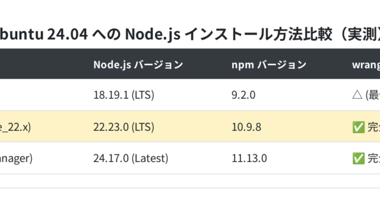Click the triangle symbol in the 18.19.1 row
Screen dimensions: 380x213
tap(357, 95)
